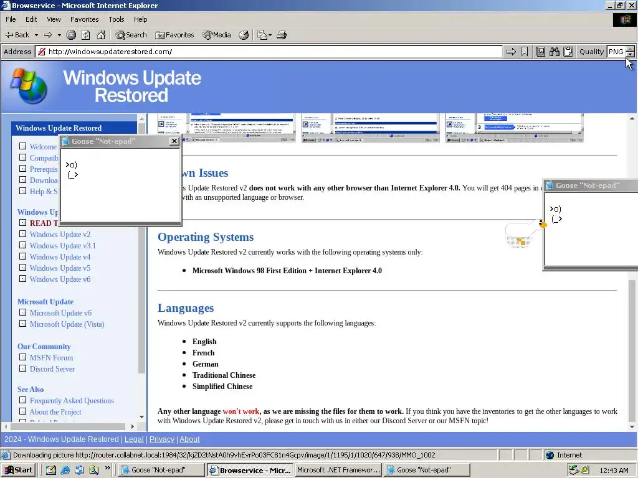Click the page icon in the address bar
The height and width of the screenshot is (478, 638).
coord(41,52)
